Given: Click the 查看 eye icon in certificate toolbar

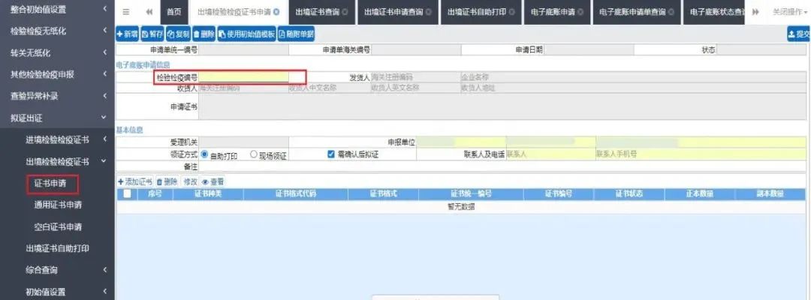Looking at the screenshot, I should click(x=213, y=181).
